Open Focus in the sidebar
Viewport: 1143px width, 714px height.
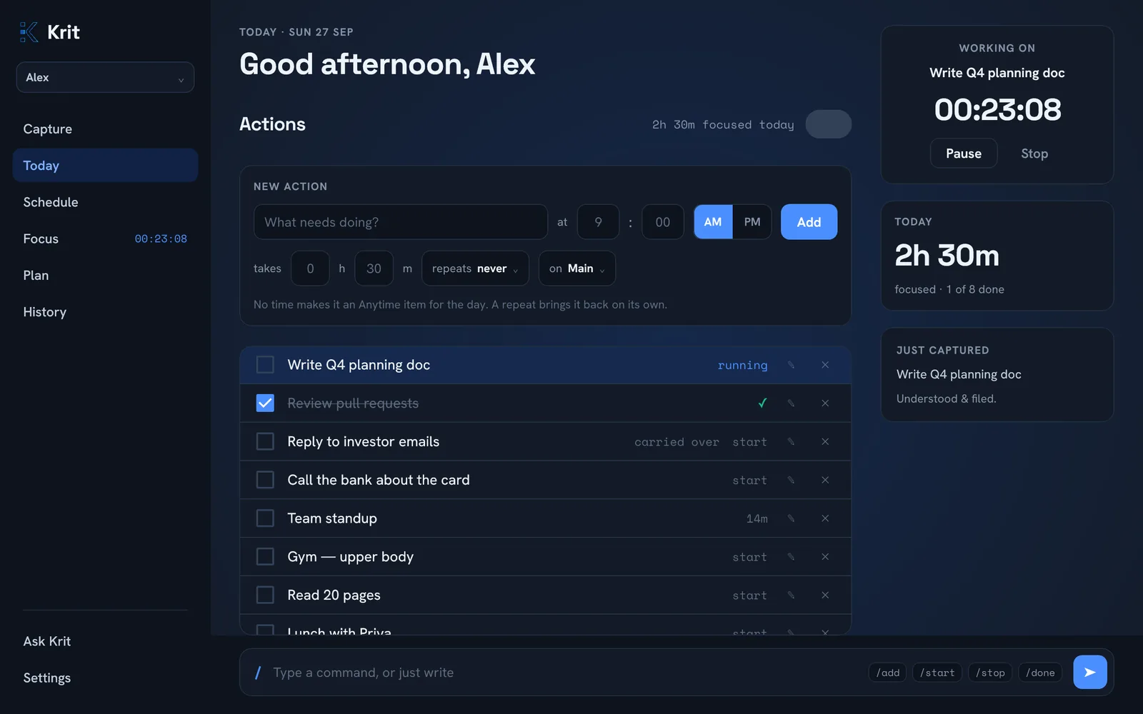click(105, 238)
